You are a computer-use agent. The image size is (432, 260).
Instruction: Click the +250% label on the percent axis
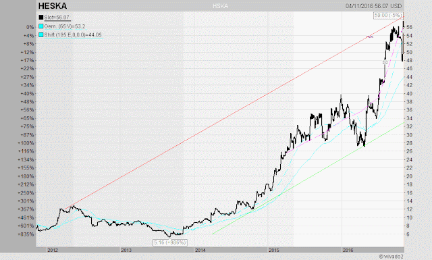coord(26,192)
